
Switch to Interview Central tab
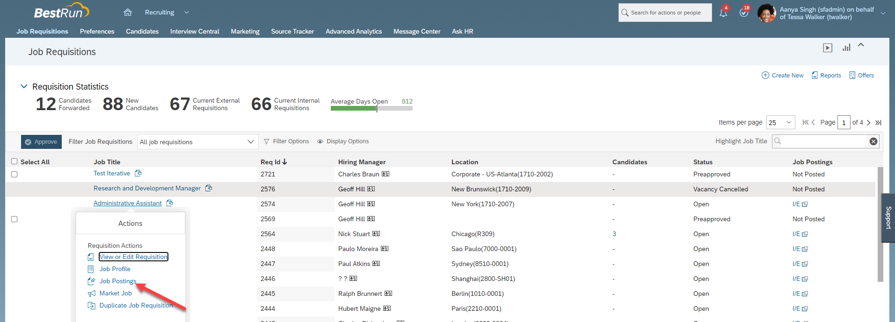click(x=195, y=31)
